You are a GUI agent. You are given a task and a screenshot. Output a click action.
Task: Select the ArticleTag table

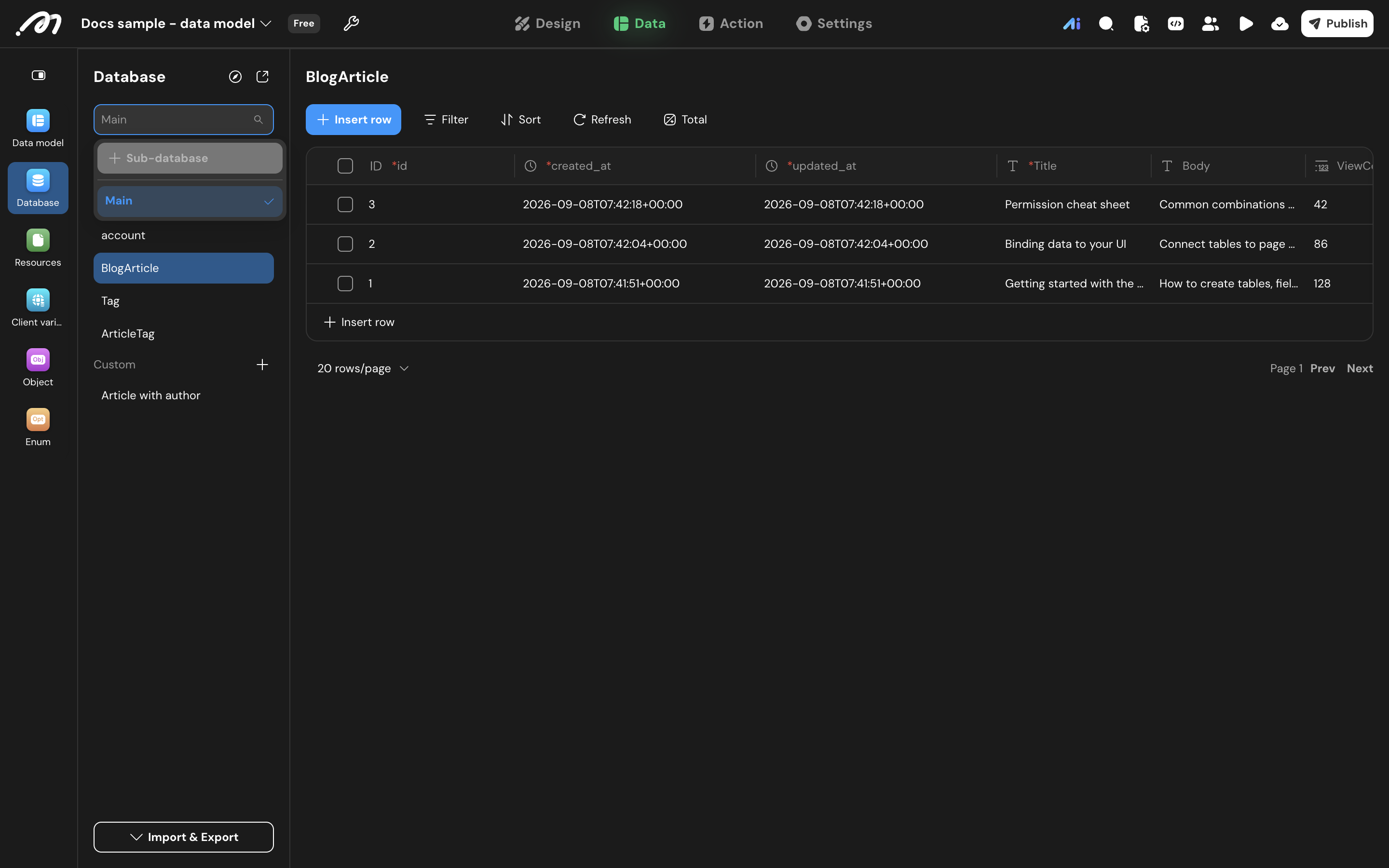(184, 334)
